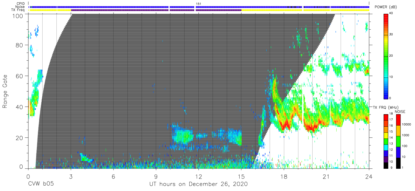415x191 pixels.
Task: Click the blue Noise strip above the plot
Action: 199,7
